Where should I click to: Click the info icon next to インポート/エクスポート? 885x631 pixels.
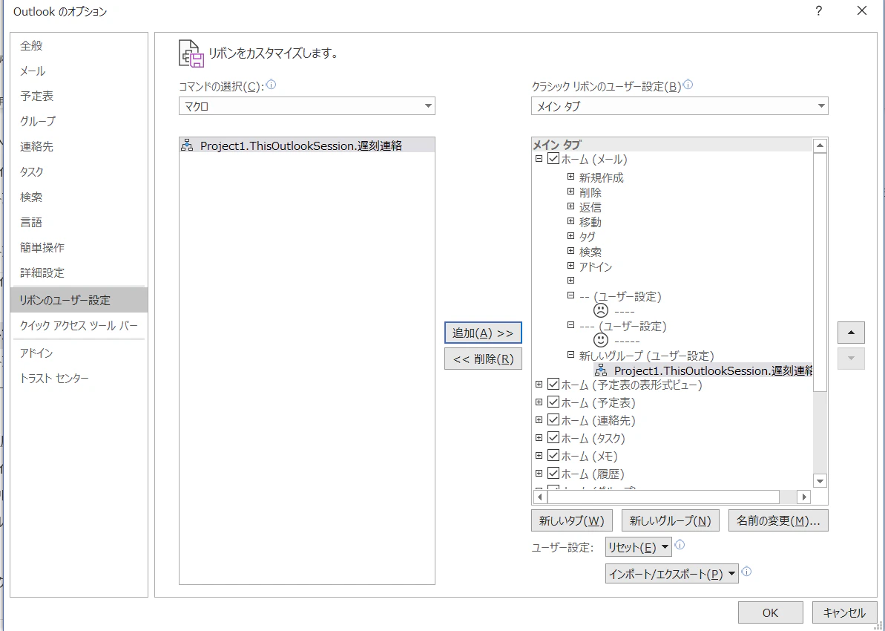click(747, 571)
